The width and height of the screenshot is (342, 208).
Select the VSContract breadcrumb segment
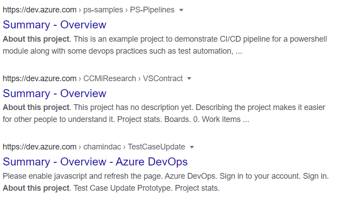pos(163,78)
